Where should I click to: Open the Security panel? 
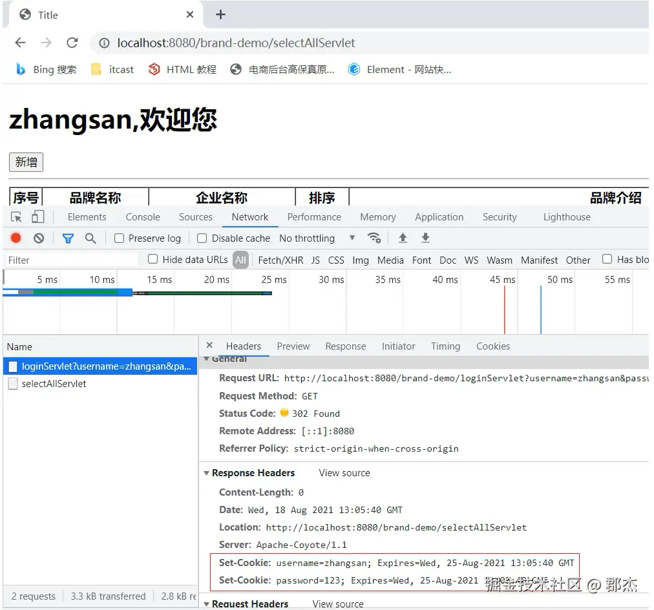(x=500, y=217)
